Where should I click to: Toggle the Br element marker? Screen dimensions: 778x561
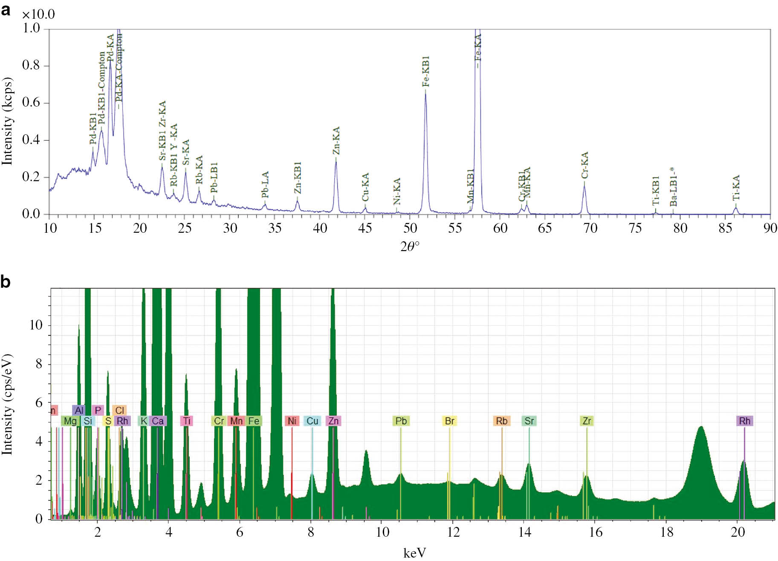448,421
